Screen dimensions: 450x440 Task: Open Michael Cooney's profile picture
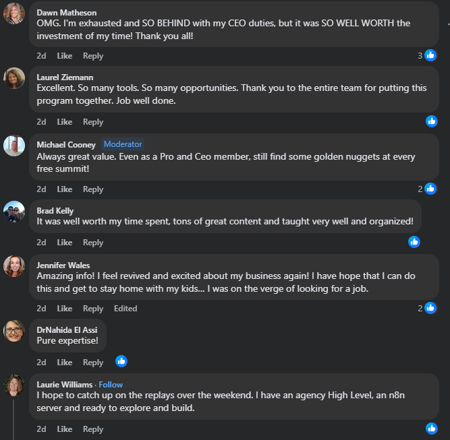(x=14, y=146)
